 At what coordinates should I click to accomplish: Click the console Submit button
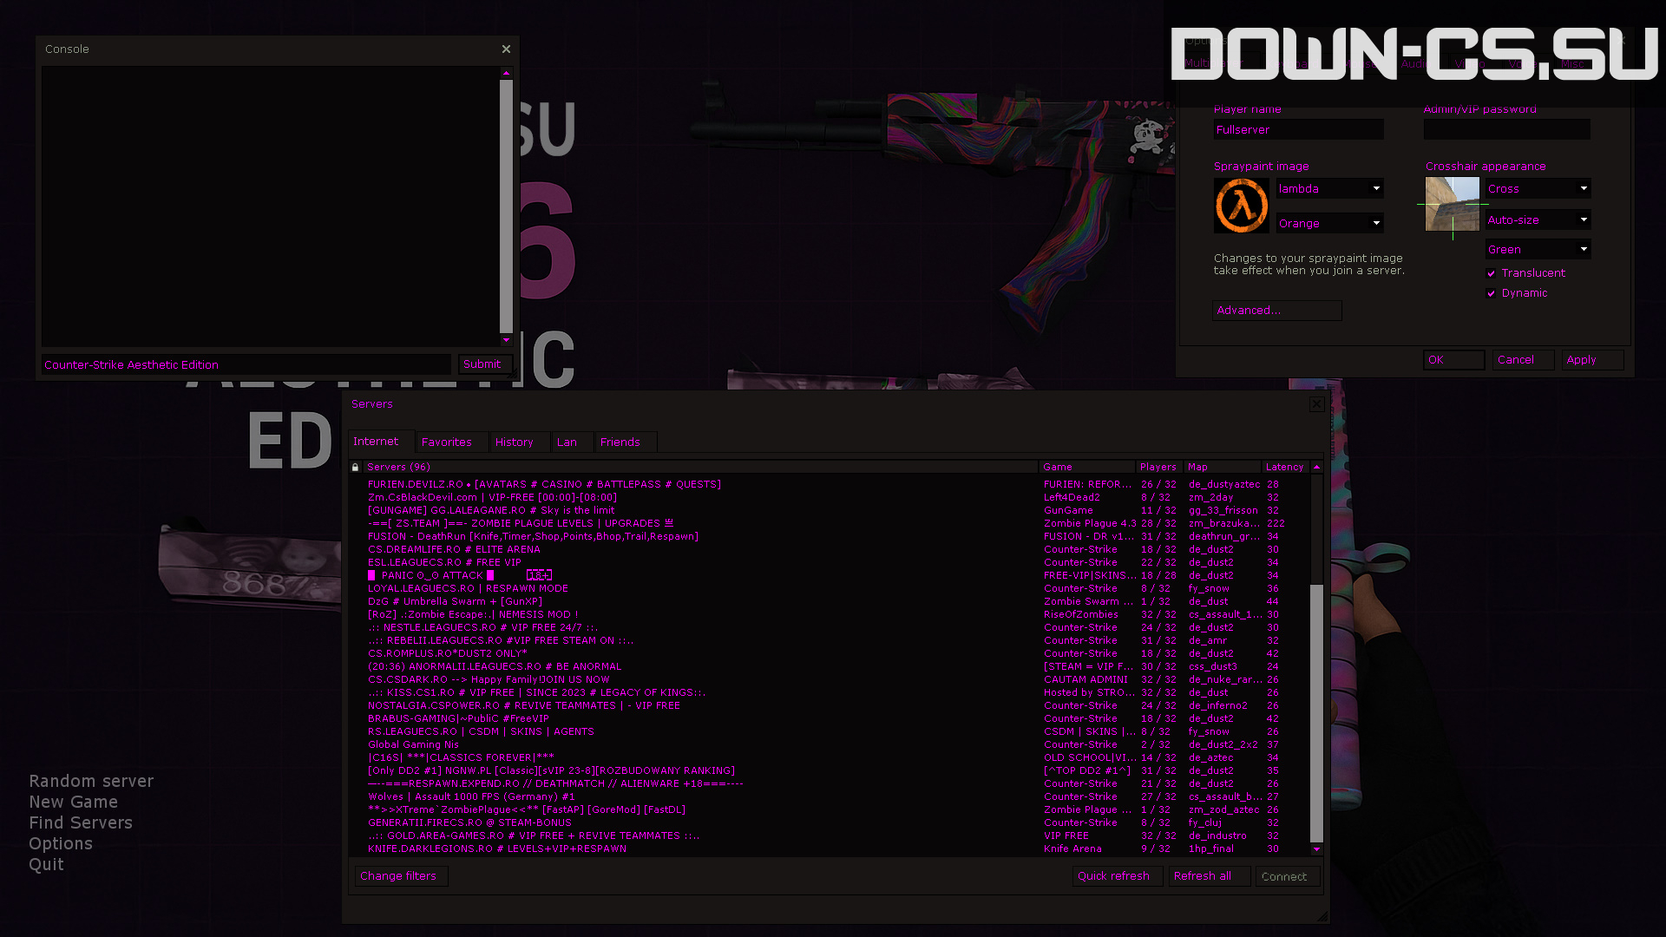(x=485, y=364)
